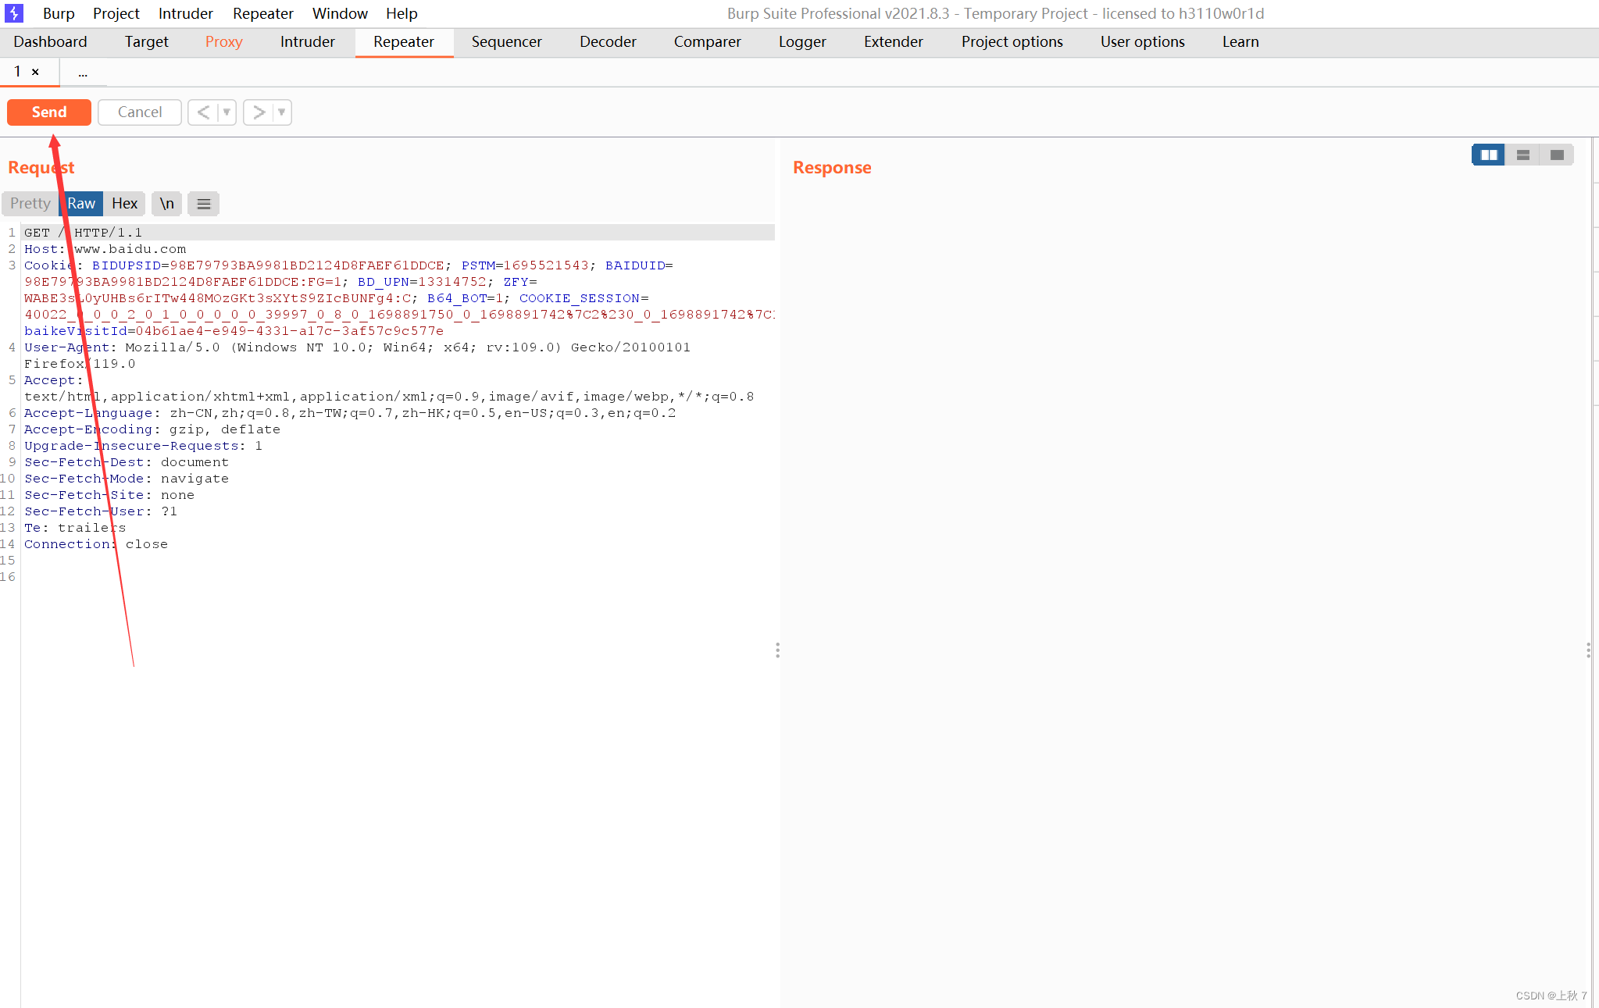Click the divider handle between Request and Response
This screenshot has height=1008, width=1599.
click(777, 650)
